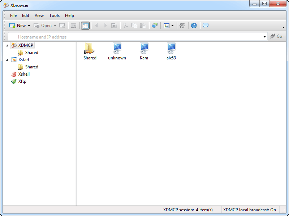Select the Xshell item in the sidebar
The image size is (289, 216).
click(23, 74)
